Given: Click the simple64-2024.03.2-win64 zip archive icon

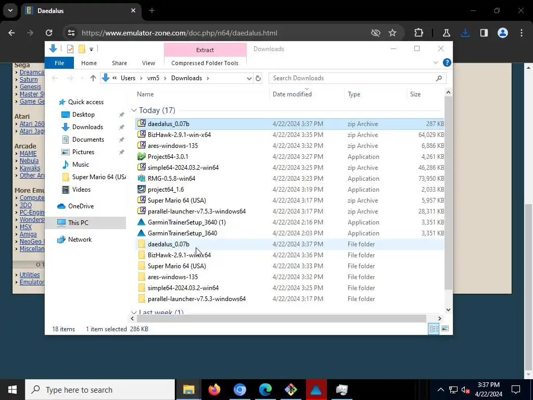Looking at the screenshot, I should point(142,167).
